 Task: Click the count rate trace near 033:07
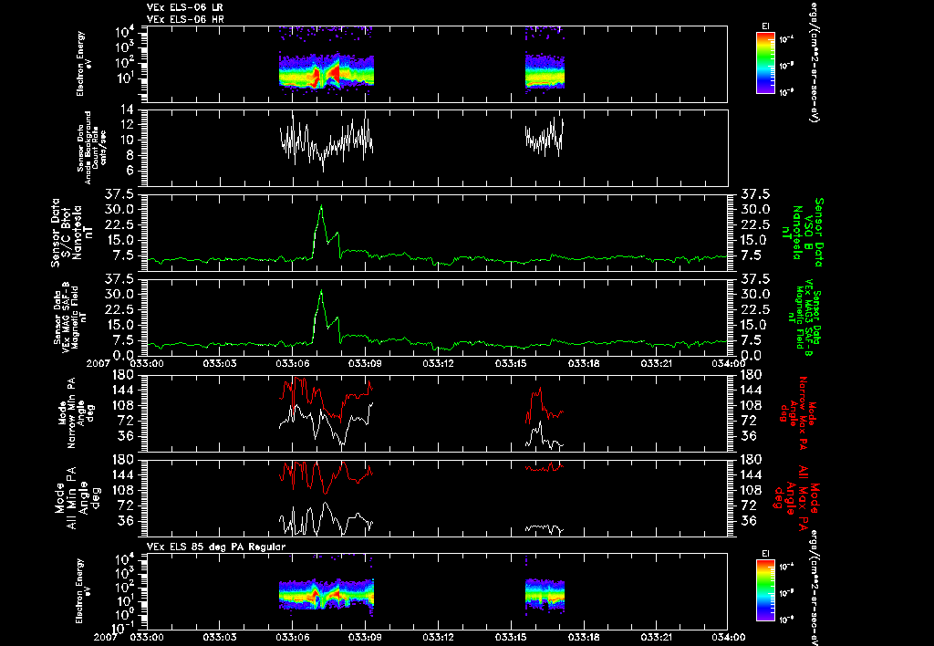coord(317,152)
